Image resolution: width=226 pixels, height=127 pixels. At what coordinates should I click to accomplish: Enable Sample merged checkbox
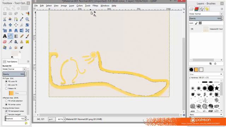6,114
